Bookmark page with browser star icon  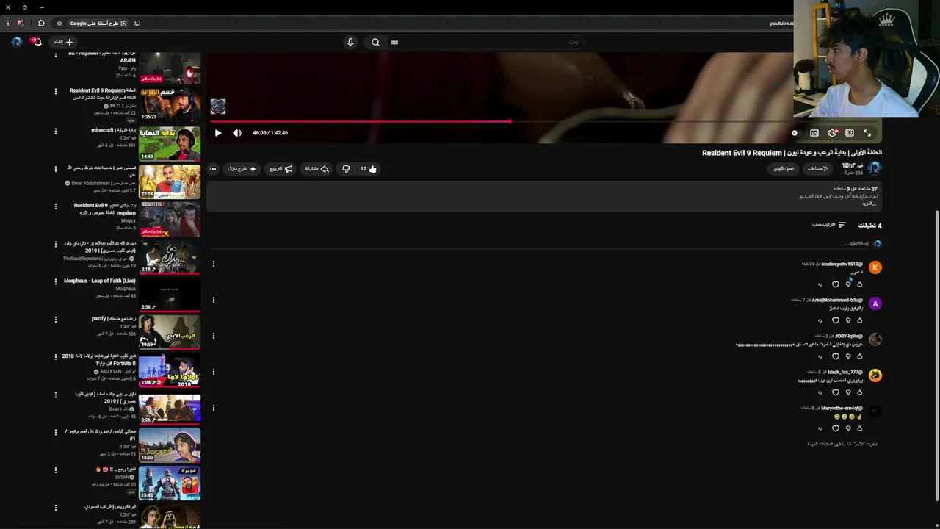(59, 24)
